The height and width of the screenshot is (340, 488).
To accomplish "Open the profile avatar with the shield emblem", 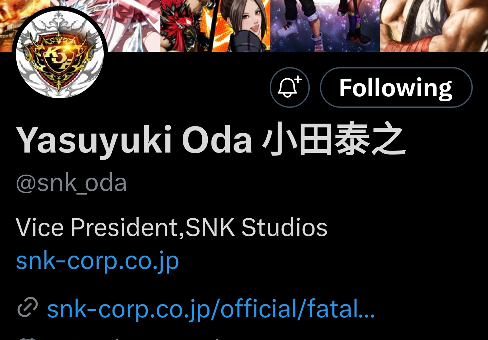I will pos(60,54).
